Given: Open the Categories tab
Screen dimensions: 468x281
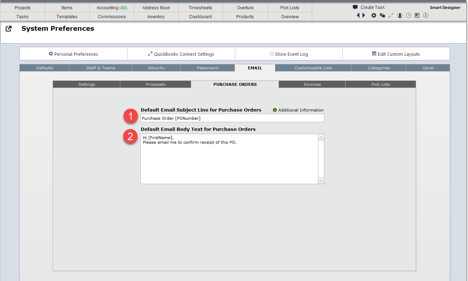Looking at the screenshot, I should point(379,68).
